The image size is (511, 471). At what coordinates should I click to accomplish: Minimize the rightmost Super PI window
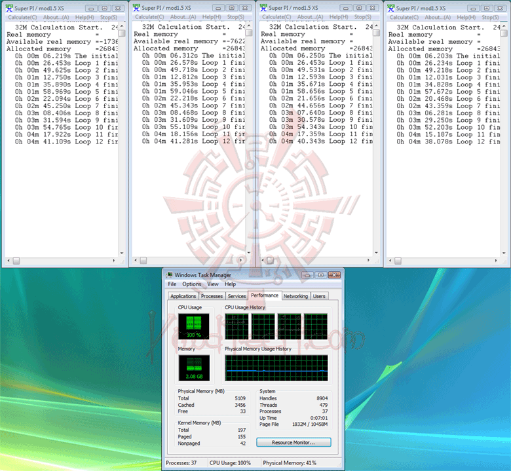(x=473, y=9)
